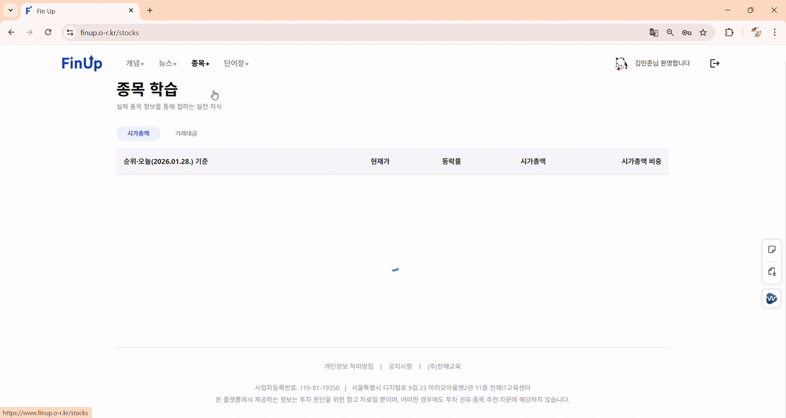Open the 공지사항 link
Image resolution: width=786 pixels, height=418 pixels.
[400, 366]
